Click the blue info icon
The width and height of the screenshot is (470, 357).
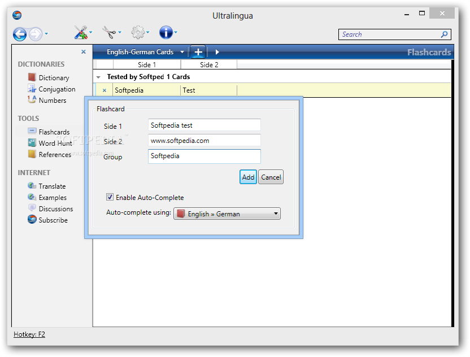166,32
